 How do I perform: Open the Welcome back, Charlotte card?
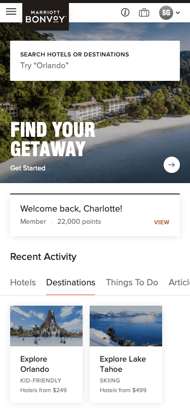95,215
